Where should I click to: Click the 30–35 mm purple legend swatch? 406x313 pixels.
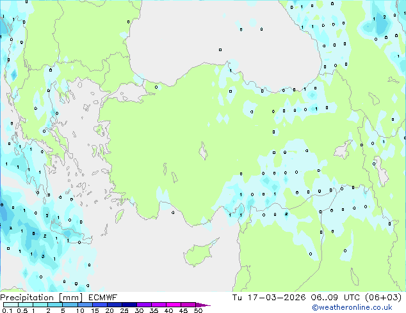(x=144, y=305)
